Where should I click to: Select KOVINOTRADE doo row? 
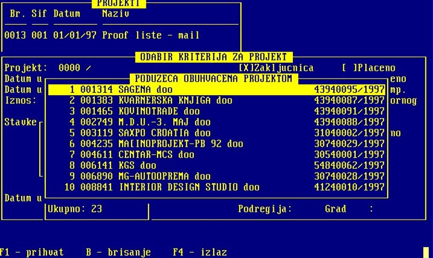coord(217,111)
